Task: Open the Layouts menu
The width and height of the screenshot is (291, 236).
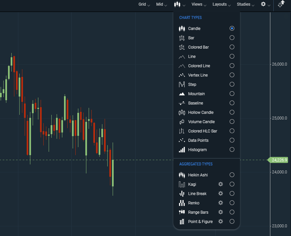Action: pos(221,4)
